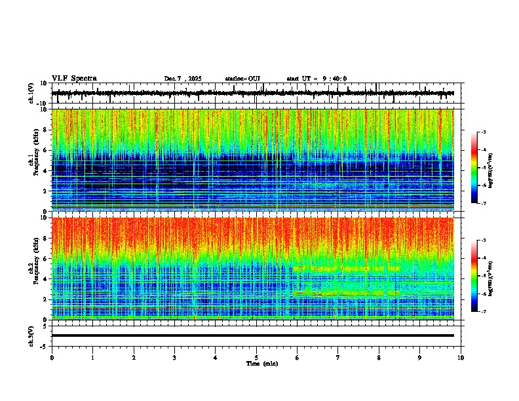Click the ch.2 'Frequency (kHz)' axis label
This screenshot has height=401, width=519.
coord(37,261)
